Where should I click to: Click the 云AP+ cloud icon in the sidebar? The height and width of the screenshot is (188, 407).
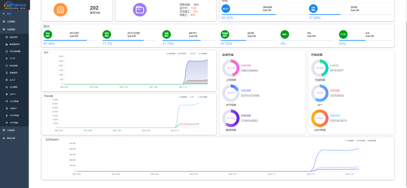(x=7, y=94)
